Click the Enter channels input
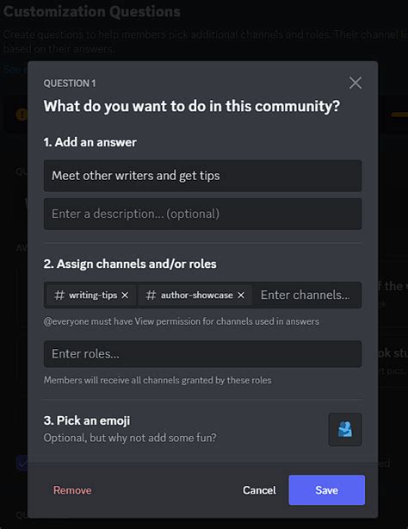Viewport: 408px width, 529px height. pyautogui.click(x=306, y=296)
